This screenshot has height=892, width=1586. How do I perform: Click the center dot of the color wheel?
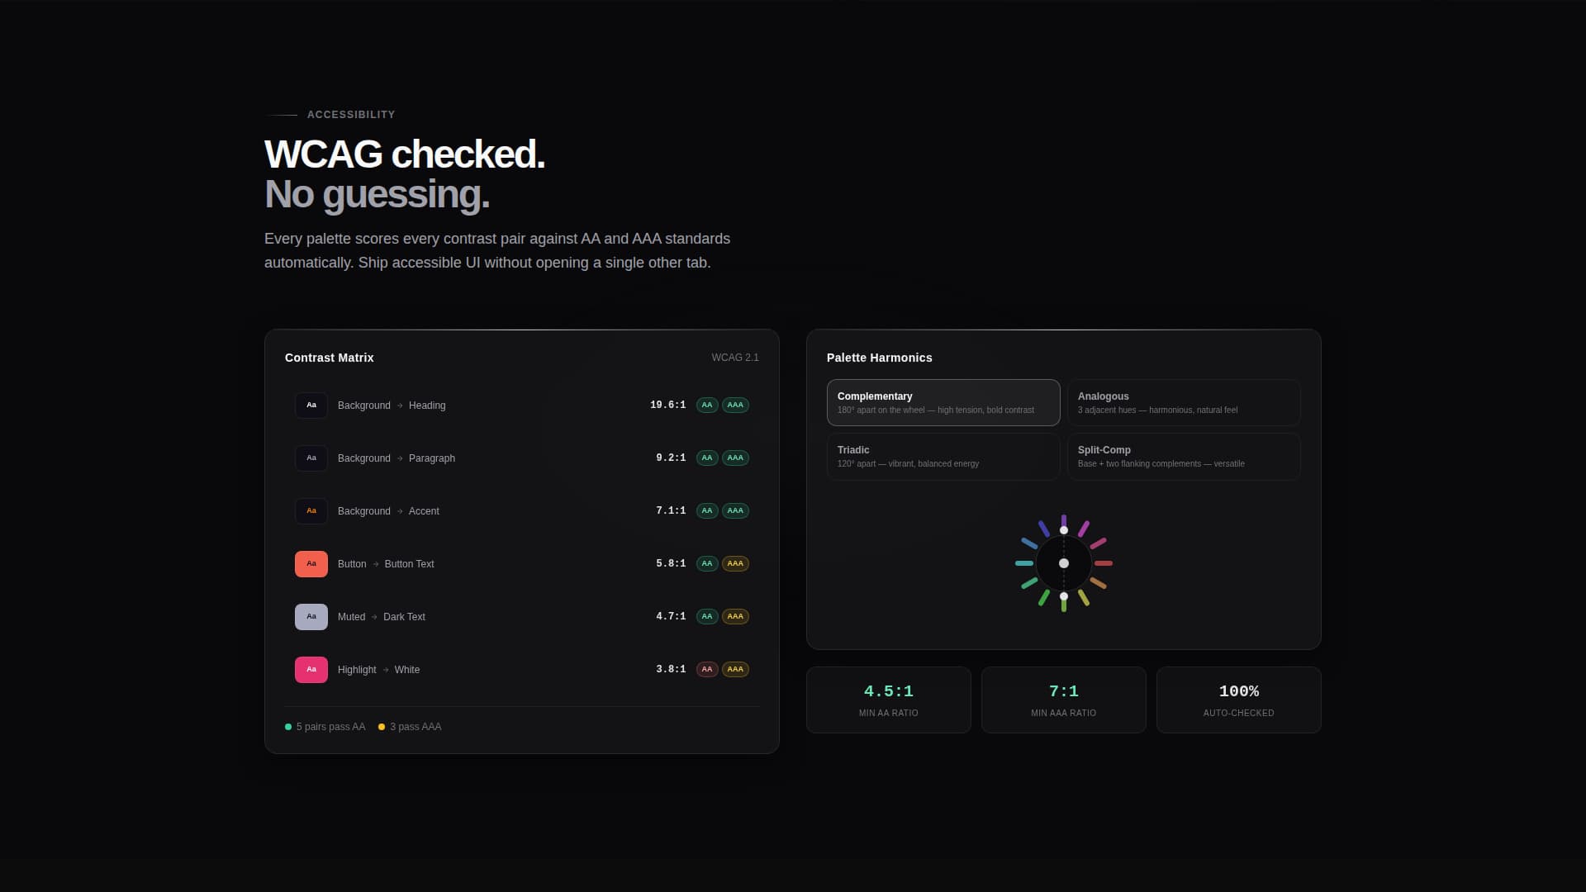coord(1064,563)
